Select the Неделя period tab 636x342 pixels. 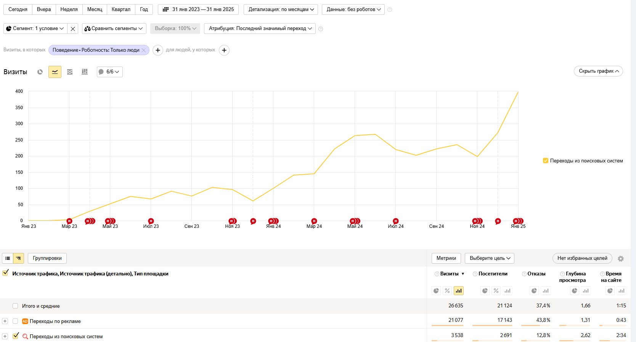coord(69,10)
